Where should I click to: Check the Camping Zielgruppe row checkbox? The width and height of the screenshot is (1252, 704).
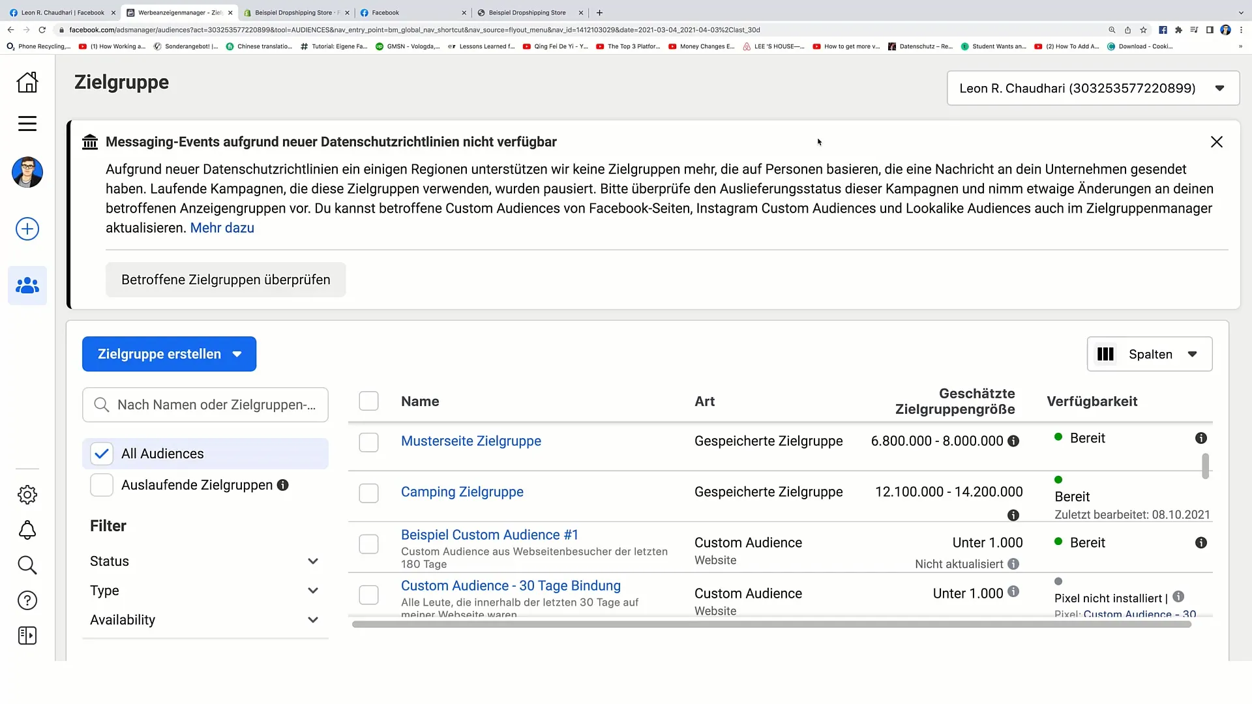click(369, 493)
